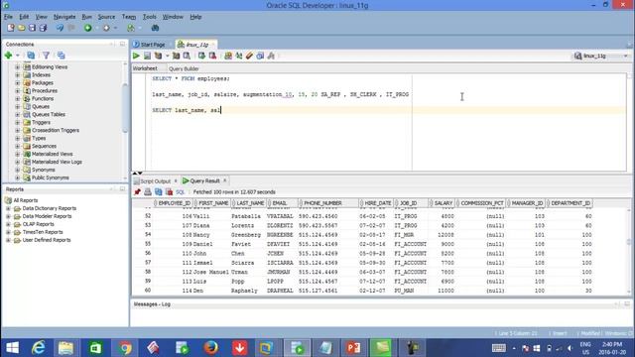Click the Windows Start button
The height and width of the screenshot is (357, 635).
point(12,348)
